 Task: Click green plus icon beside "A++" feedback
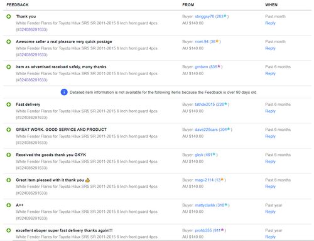point(9,205)
